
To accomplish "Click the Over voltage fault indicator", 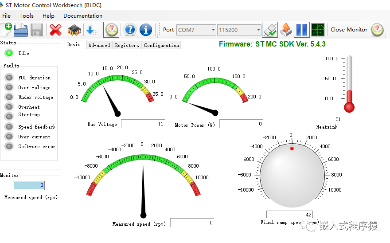I will pos(9,87).
